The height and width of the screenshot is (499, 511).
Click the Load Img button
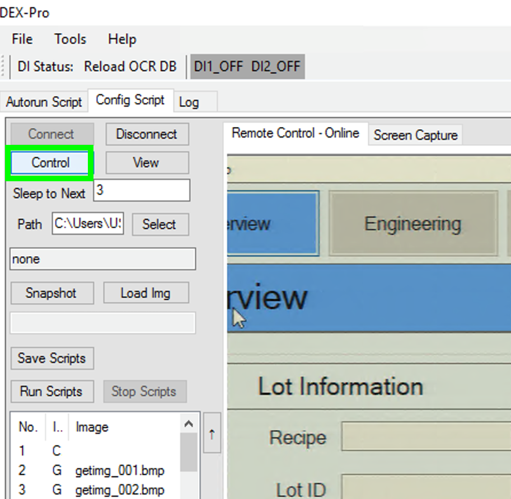(x=146, y=293)
